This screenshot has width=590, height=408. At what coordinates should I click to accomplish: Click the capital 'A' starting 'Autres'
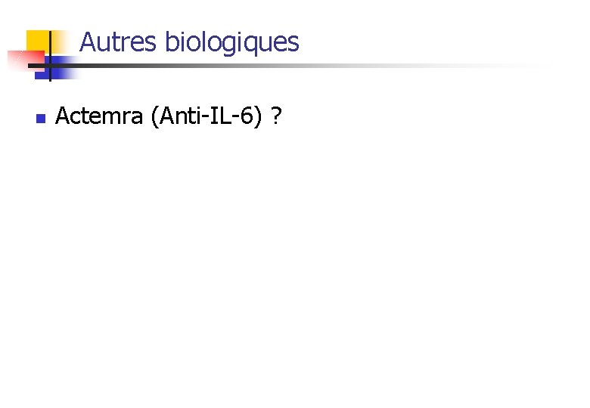pos(87,42)
